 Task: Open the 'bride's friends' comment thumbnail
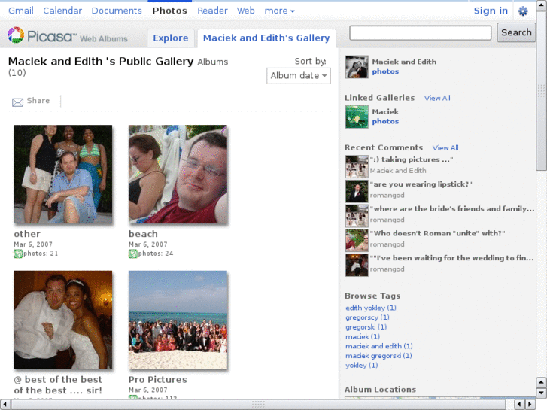(357, 216)
